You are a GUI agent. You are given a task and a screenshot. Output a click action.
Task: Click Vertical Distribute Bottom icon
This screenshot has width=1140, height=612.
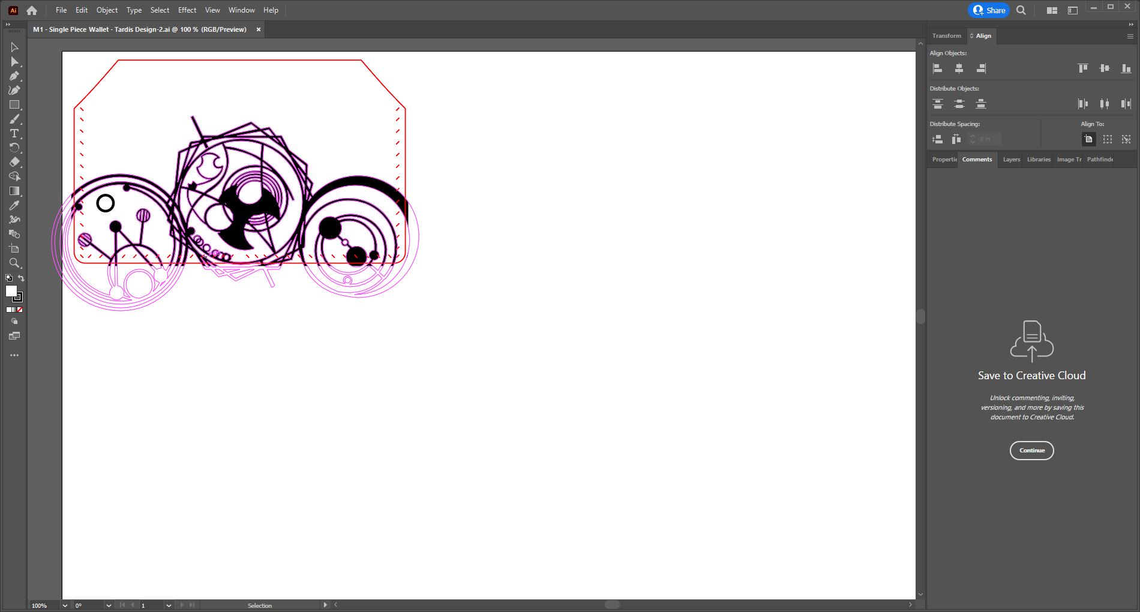pos(981,104)
